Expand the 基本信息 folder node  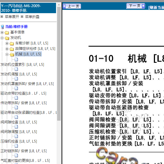2,33
